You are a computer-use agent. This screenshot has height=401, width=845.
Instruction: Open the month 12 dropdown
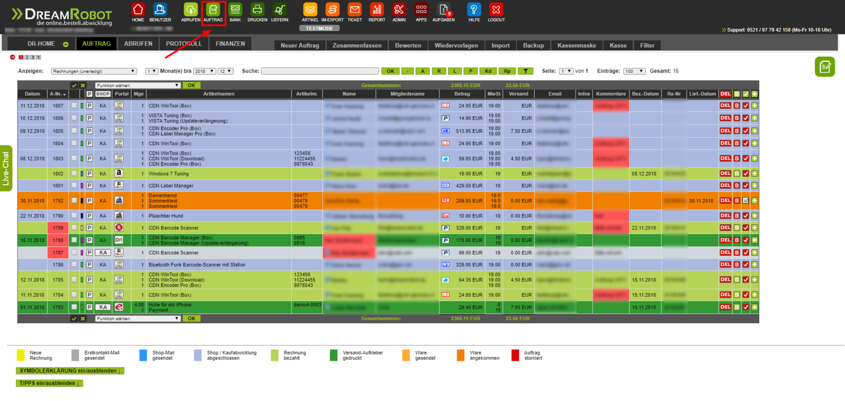point(226,71)
